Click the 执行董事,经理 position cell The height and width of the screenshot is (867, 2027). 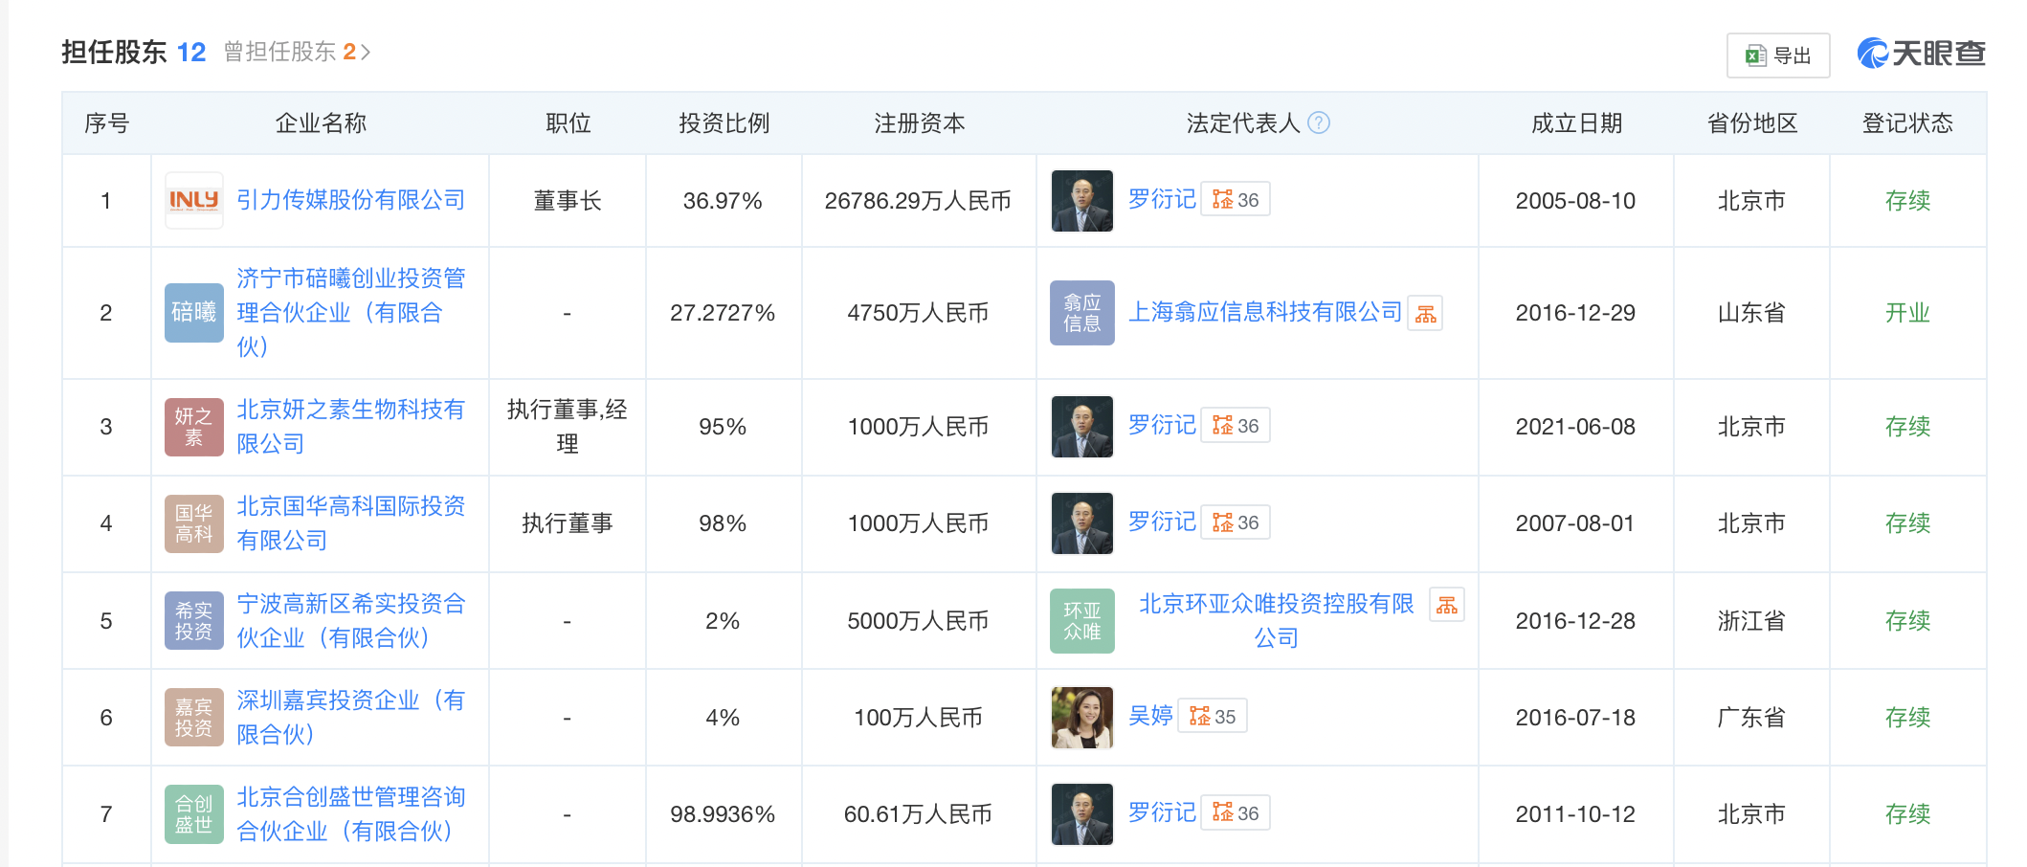pos(568,427)
